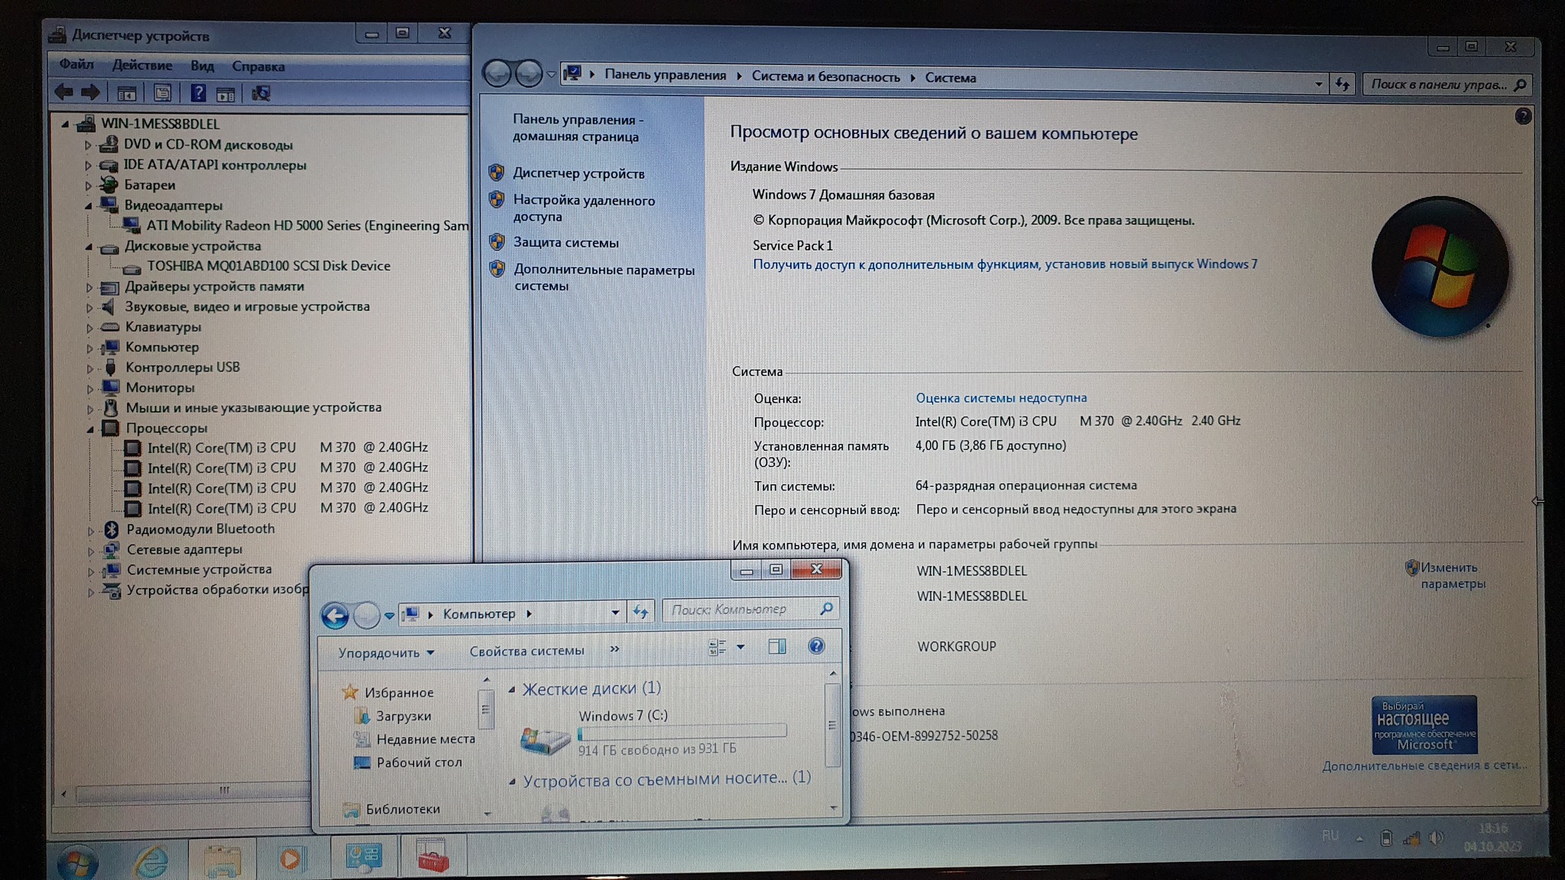
Task: Open the Действие menu
Action: [x=142, y=66]
